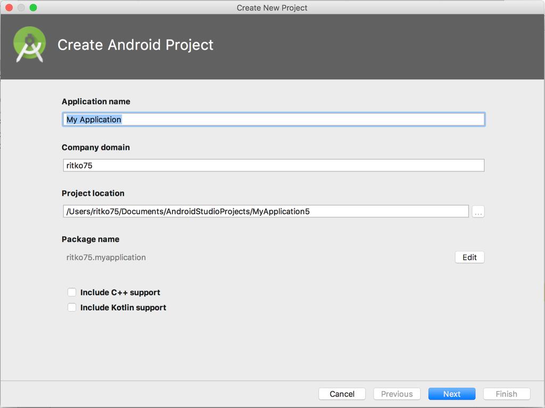This screenshot has width=545, height=408.
Task: Click the Project location path field
Action: tap(266, 211)
